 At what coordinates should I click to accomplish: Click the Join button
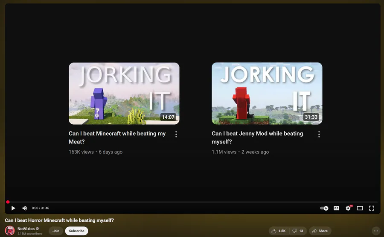click(56, 231)
